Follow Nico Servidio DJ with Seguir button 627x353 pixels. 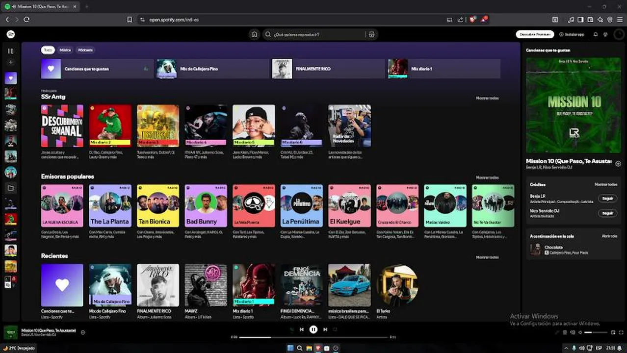point(607,213)
